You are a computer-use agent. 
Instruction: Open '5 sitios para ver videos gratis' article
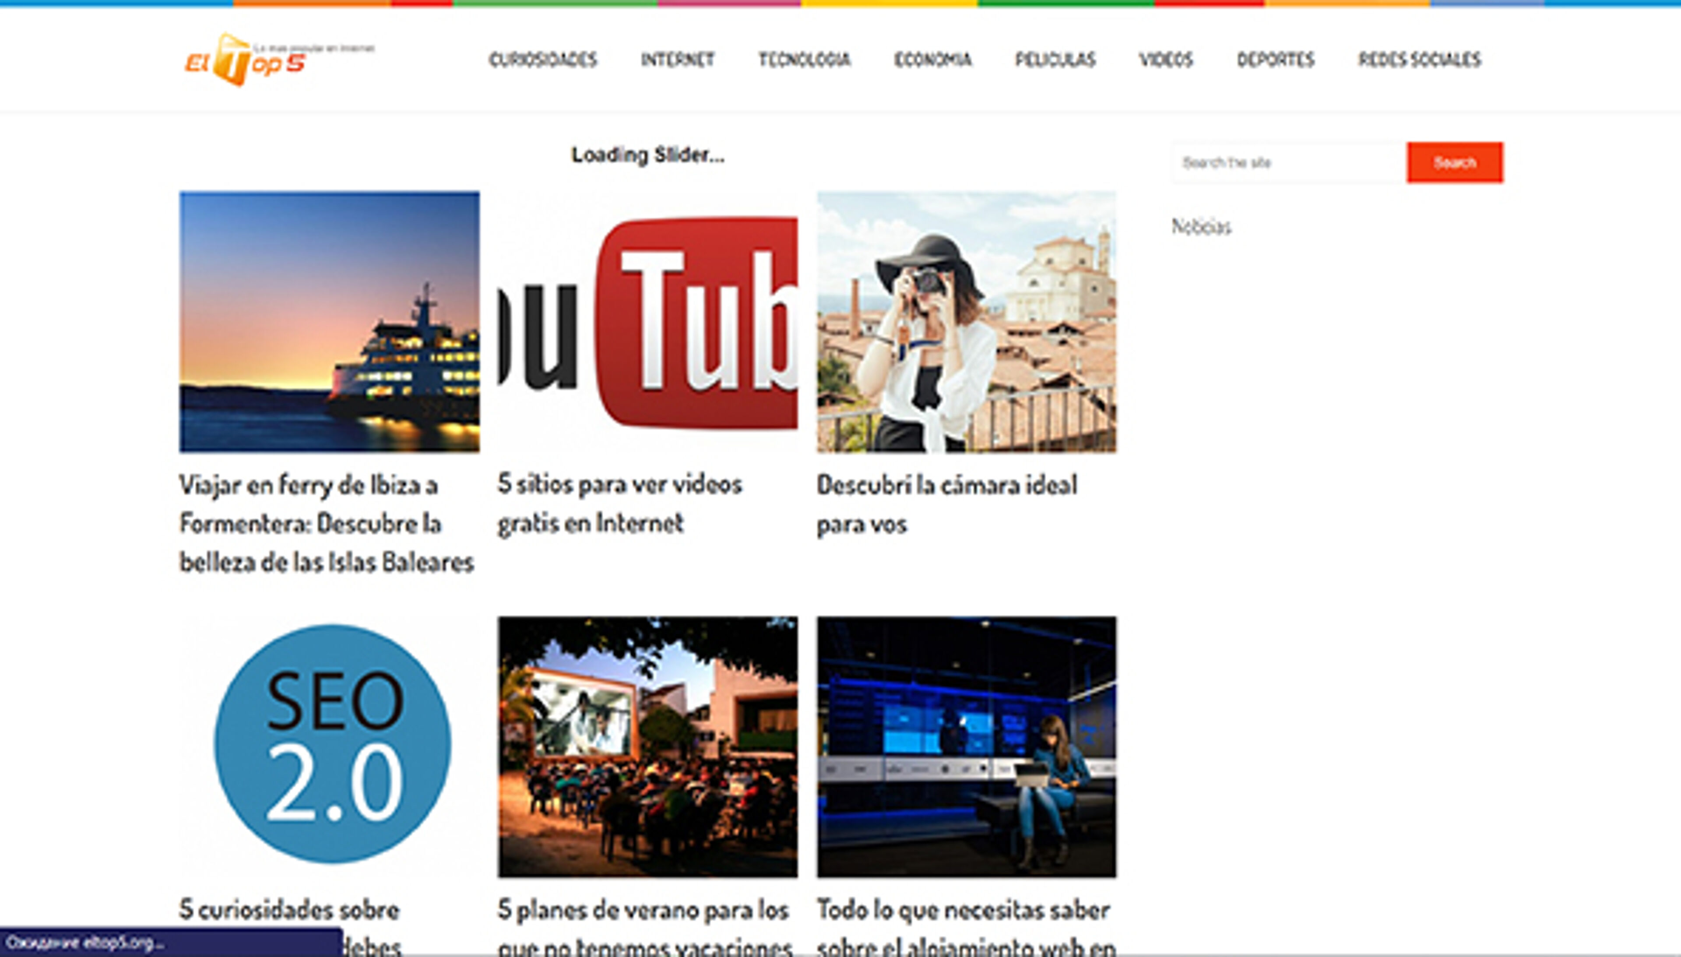pyautogui.click(x=621, y=503)
